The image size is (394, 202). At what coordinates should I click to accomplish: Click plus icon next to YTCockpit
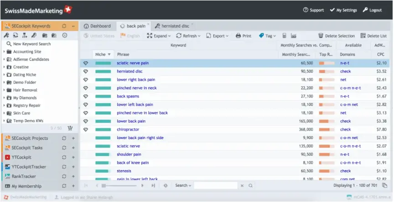[73, 157]
